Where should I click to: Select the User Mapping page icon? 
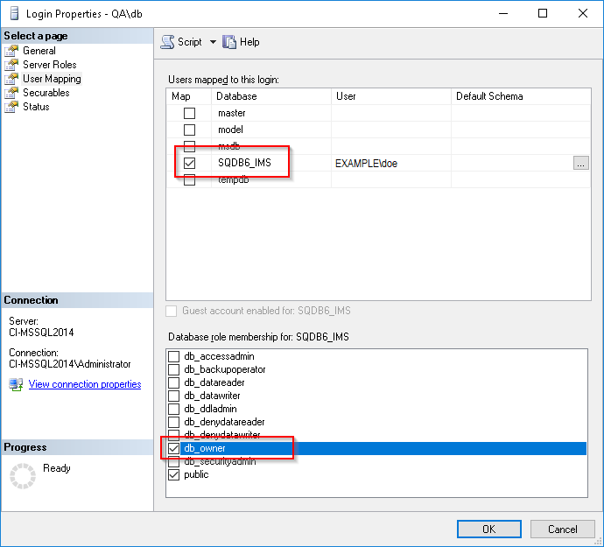click(11, 79)
